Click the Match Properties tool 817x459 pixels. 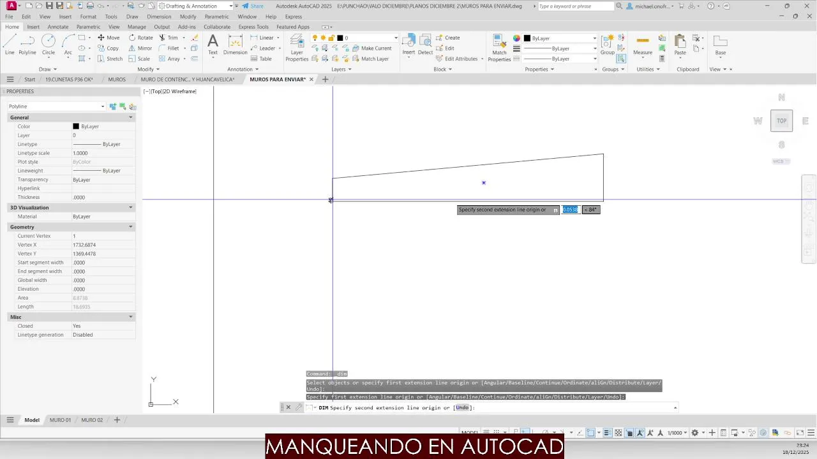pos(499,48)
